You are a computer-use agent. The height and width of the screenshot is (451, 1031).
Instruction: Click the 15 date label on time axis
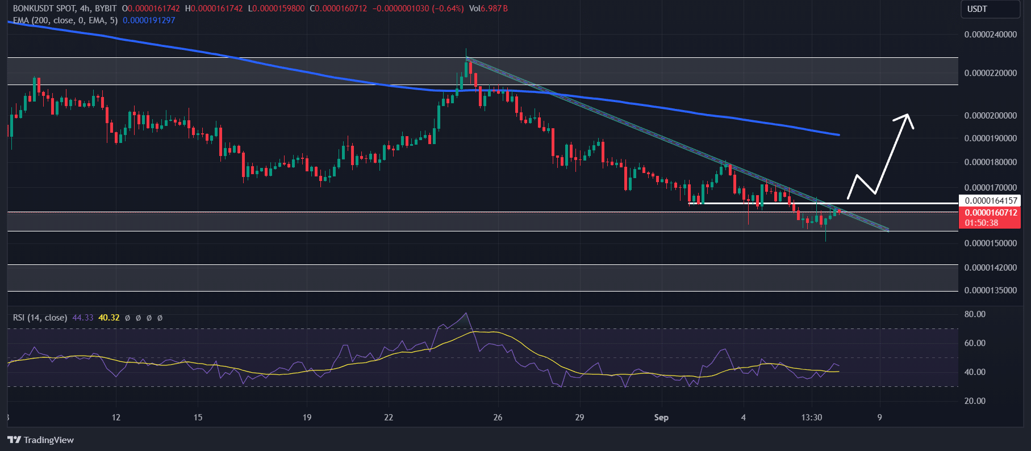tap(198, 418)
